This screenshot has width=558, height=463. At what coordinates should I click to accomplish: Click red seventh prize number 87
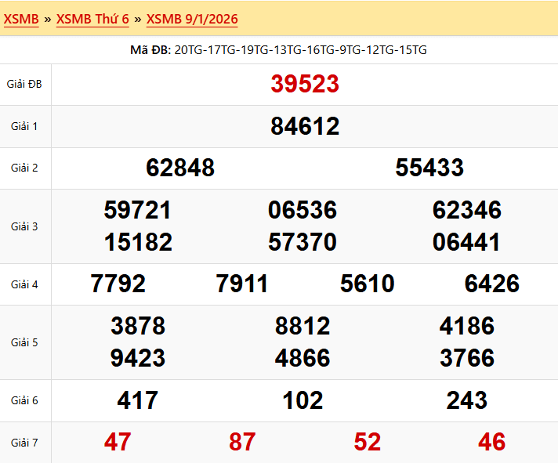tap(242, 443)
